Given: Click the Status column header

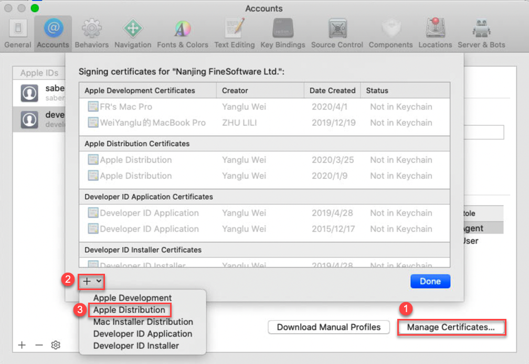Looking at the screenshot, I should [405, 90].
